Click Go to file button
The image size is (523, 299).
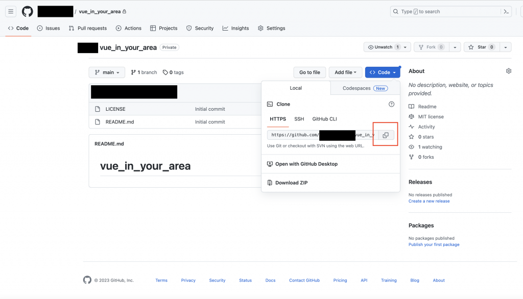click(310, 72)
